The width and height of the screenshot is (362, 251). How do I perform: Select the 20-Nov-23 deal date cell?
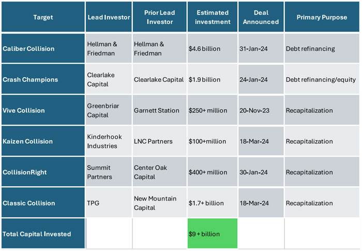261,110
